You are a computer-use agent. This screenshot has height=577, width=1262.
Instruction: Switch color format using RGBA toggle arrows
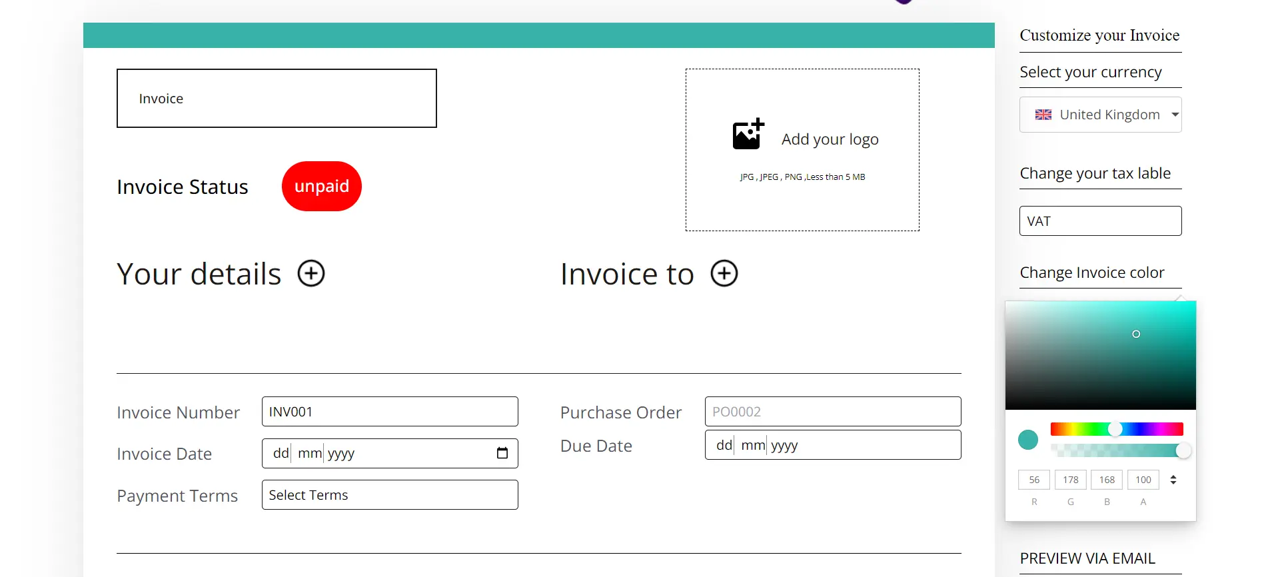[1173, 480]
